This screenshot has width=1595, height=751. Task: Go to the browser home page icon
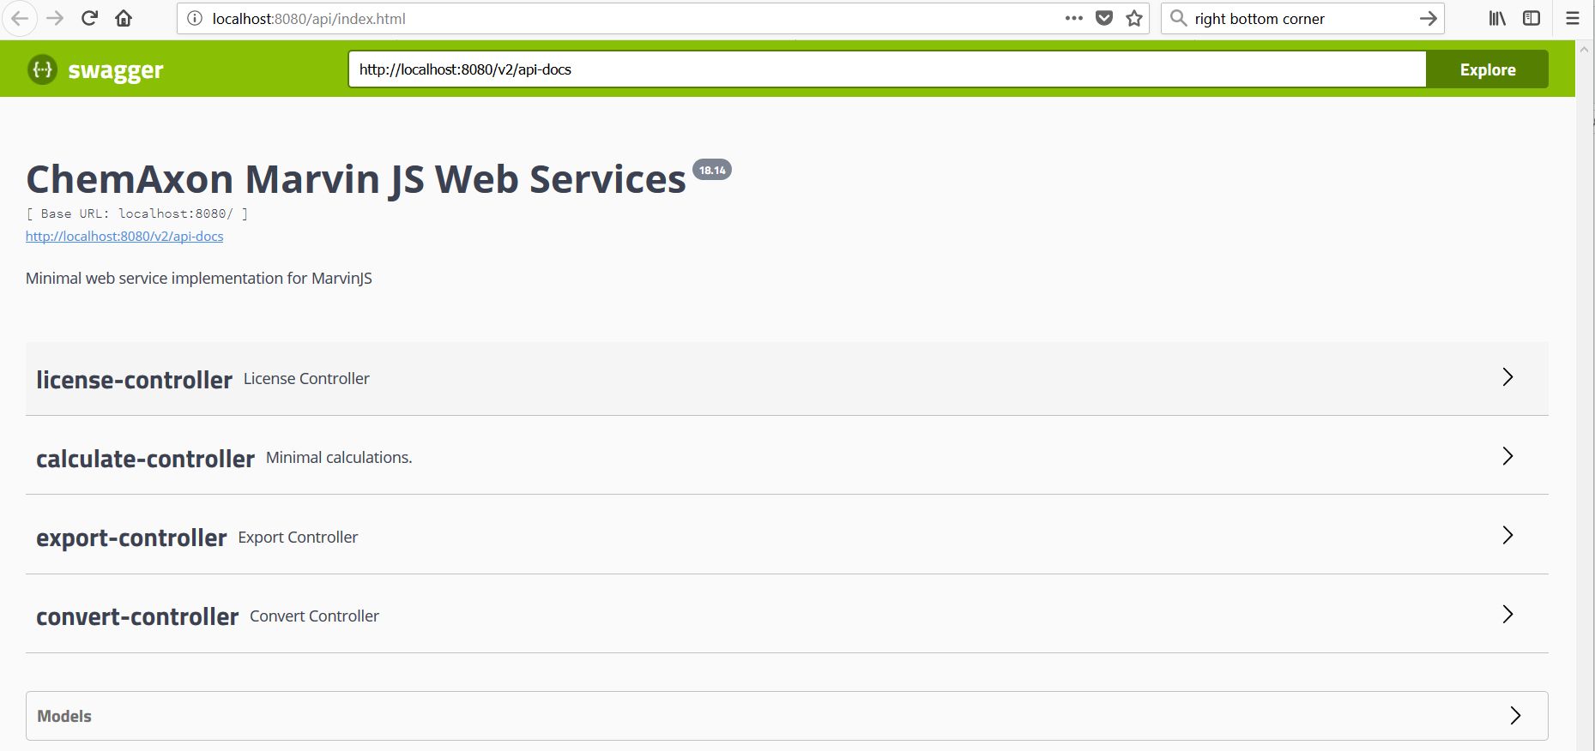click(124, 18)
